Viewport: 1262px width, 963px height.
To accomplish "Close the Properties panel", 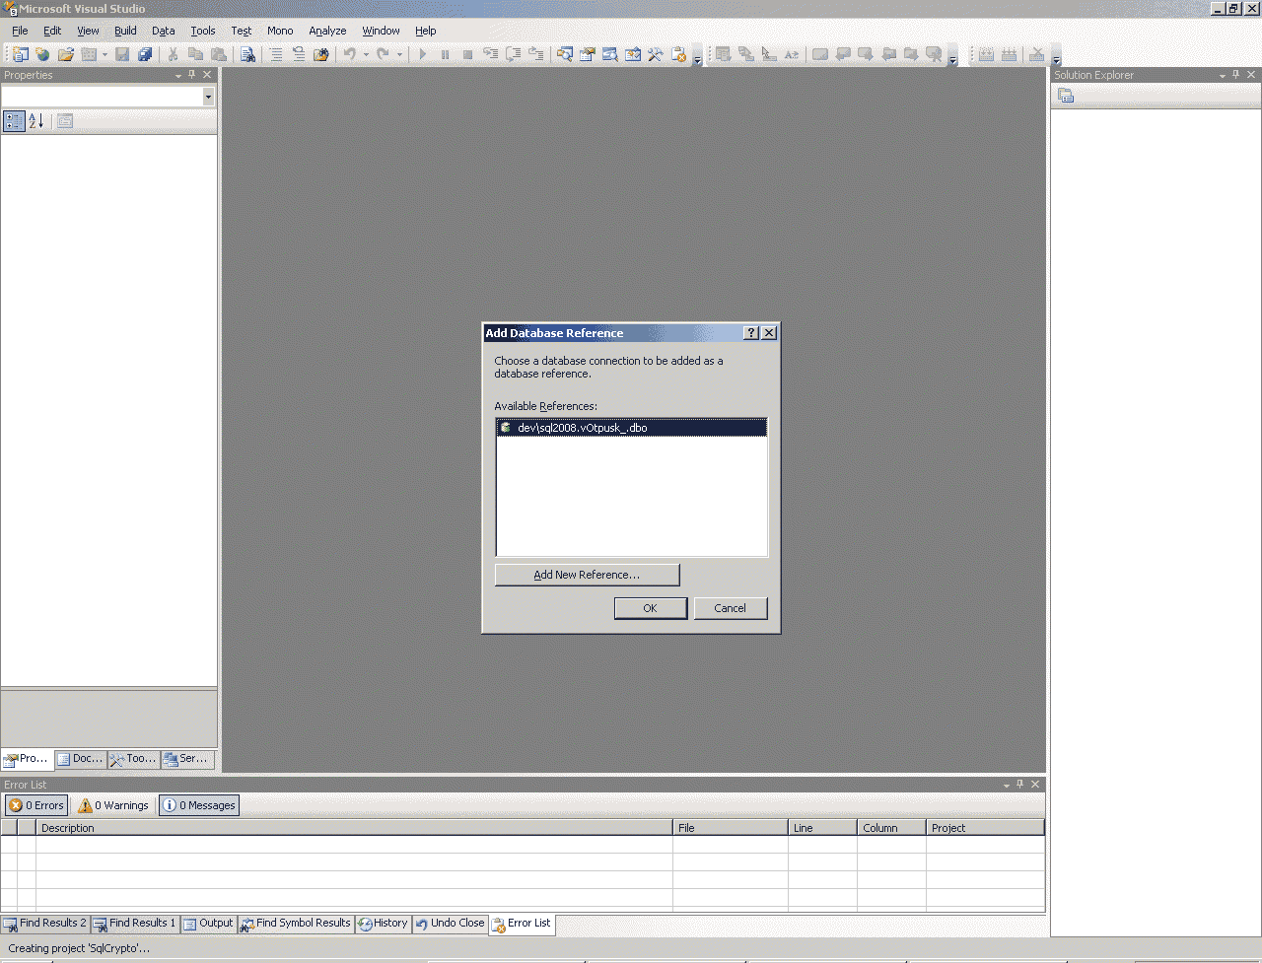I will (x=207, y=75).
